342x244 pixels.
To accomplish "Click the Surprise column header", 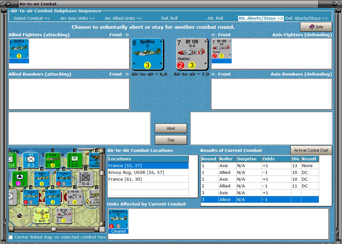I will 249,159.
